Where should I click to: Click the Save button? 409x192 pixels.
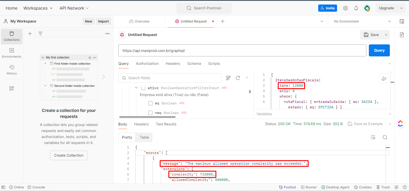point(371,35)
